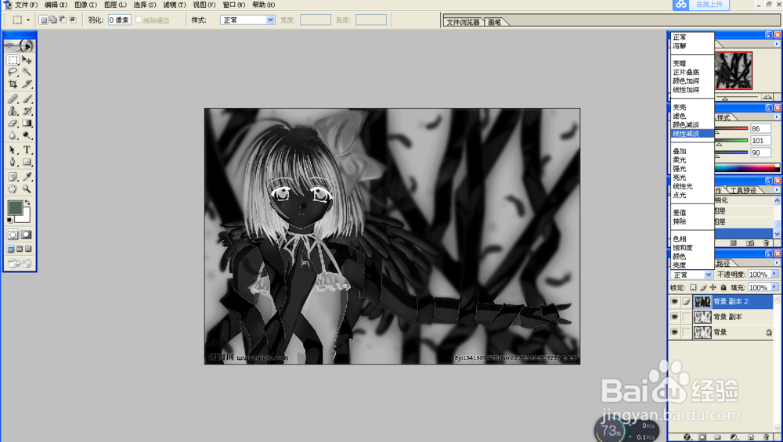Choose 滤色 blend mode

[679, 116]
